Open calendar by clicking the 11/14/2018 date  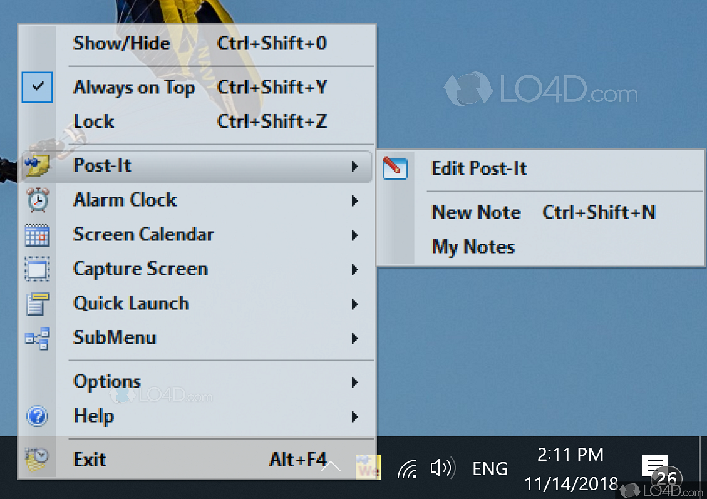(x=570, y=482)
